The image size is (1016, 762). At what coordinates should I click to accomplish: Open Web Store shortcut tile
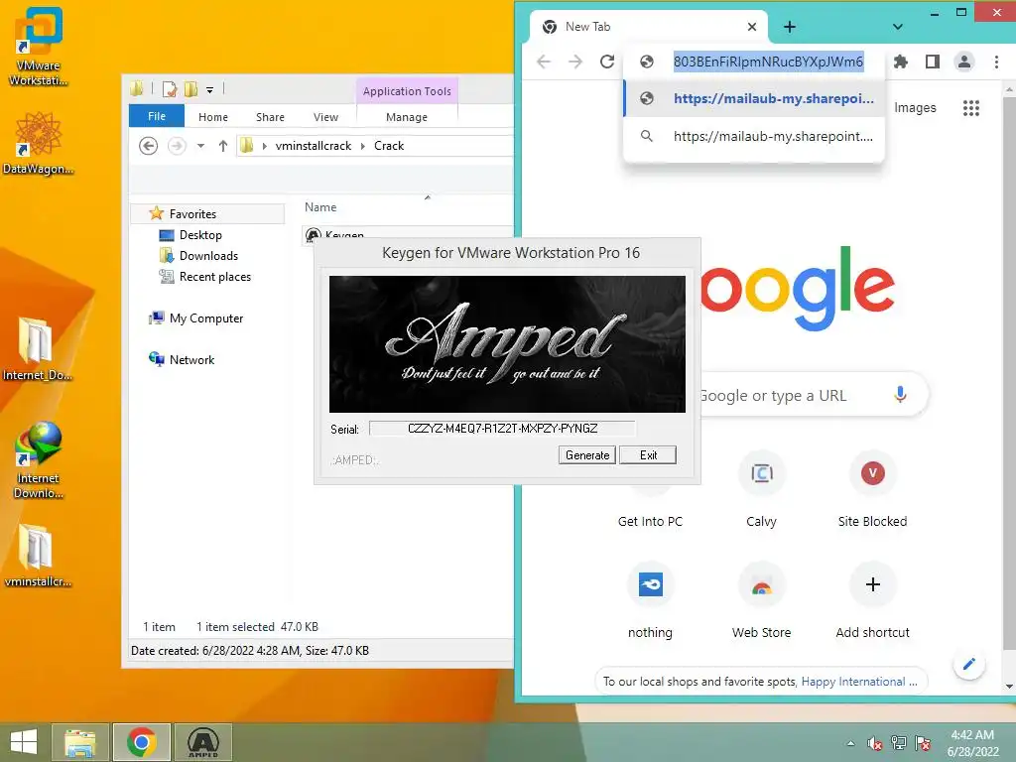pos(761,600)
